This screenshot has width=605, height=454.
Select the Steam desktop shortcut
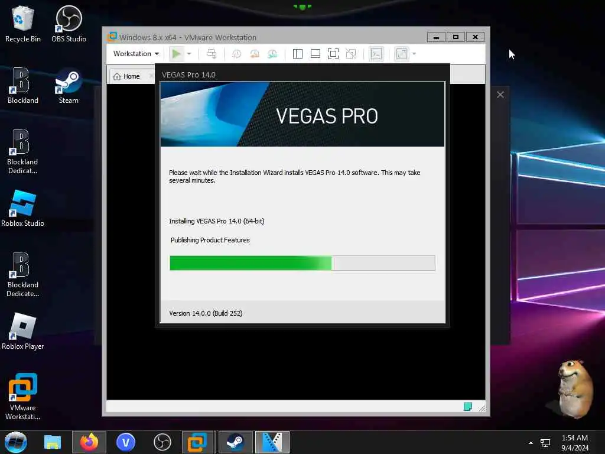tap(69, 86)
